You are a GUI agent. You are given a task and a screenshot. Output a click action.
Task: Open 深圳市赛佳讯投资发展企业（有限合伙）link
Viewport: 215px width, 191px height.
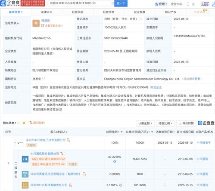(55, 174)
